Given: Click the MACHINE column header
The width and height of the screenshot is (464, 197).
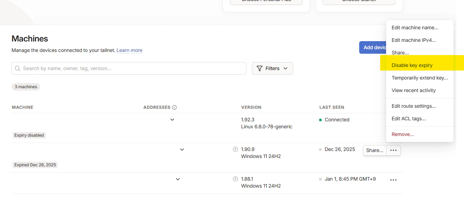Looking at the screenshot, I should point(23,107).
